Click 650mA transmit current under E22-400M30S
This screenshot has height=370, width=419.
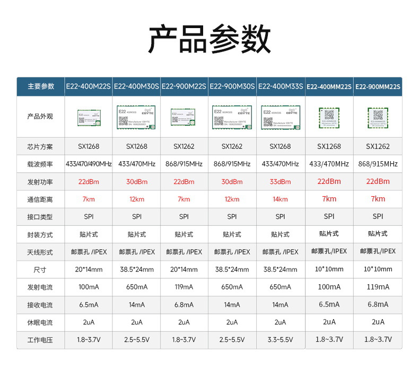click(x=137, y=287)
